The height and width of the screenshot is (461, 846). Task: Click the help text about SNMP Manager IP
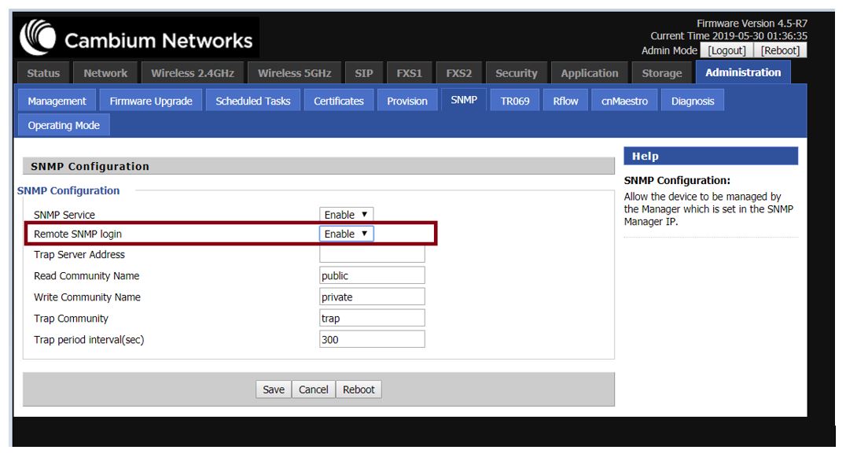[708, 209]
